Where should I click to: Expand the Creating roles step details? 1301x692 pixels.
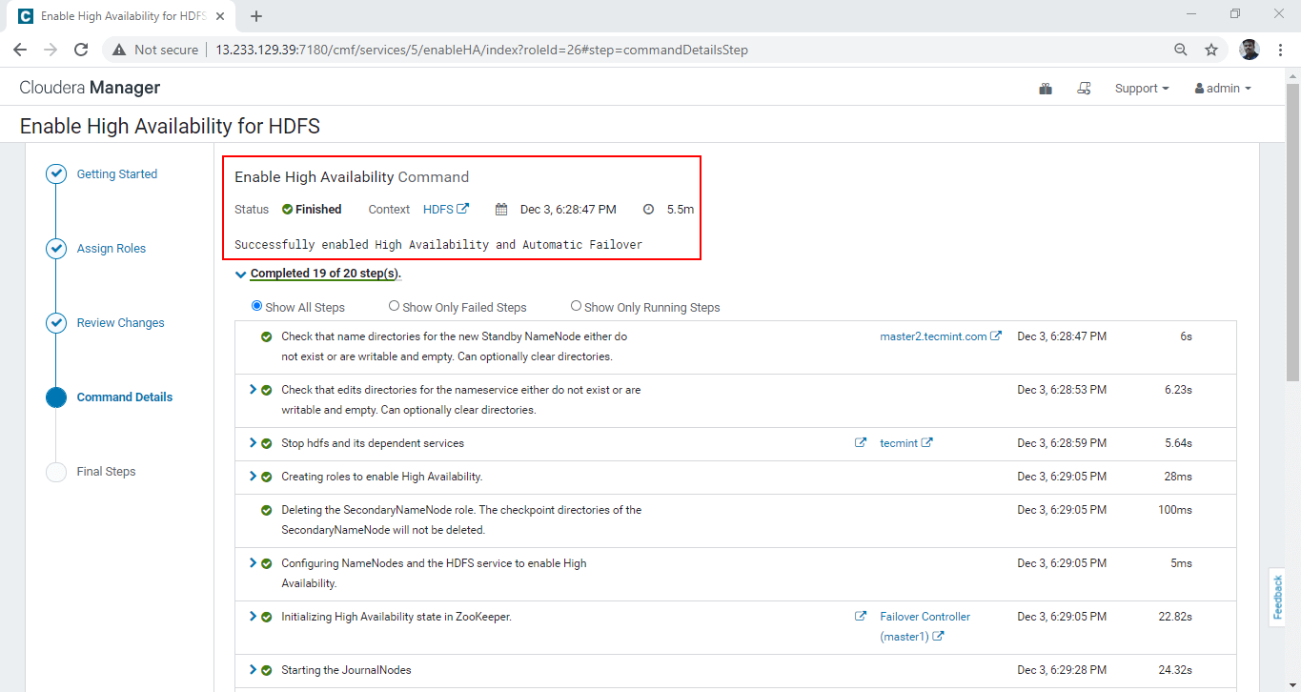click(253, 476)
